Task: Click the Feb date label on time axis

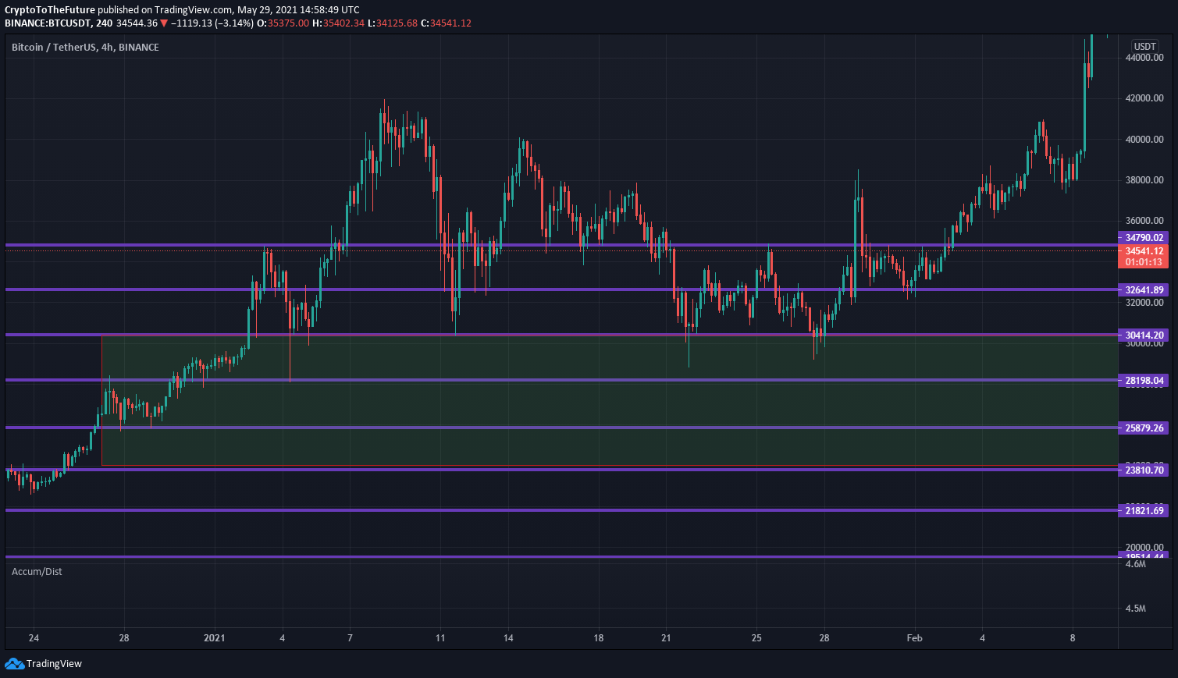Action: [914, 638]
